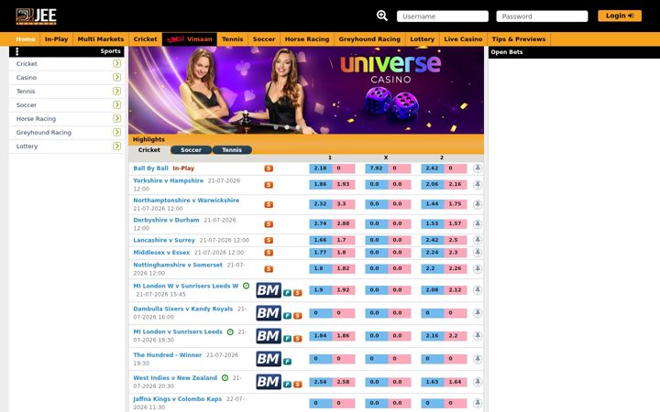This screenshot has height=412, width=660.
Task: Open the Sports panel three-dot menu
Action: click(16, 51)
